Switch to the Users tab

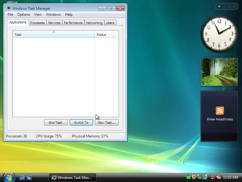point(110,23)
